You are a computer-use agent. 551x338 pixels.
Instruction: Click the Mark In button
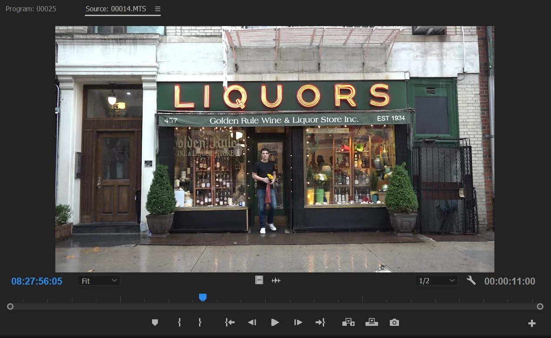179,322
